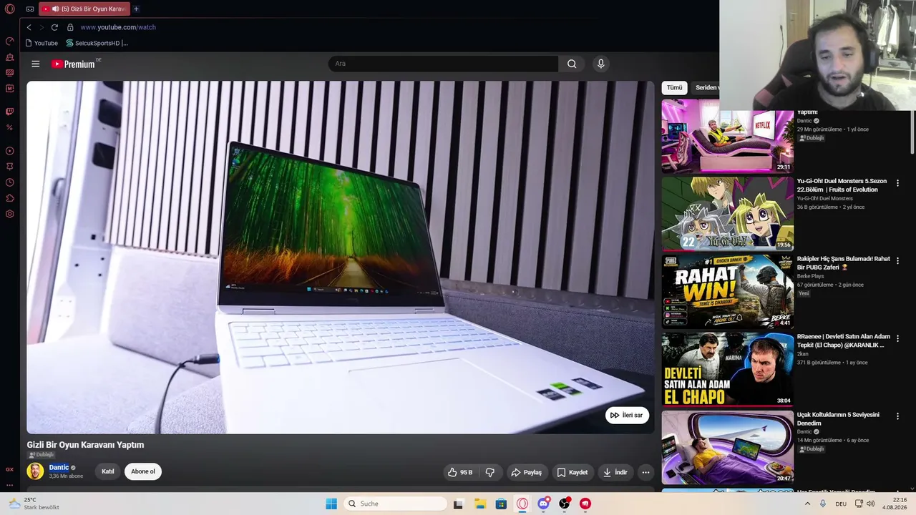Open Dantic channel avatar
The width and height of the screenshot is (916, 515).
[x=35, y=471]
